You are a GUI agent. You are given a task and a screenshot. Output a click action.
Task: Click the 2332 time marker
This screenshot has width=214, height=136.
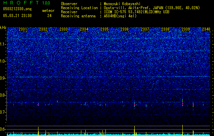coord(43,29)
